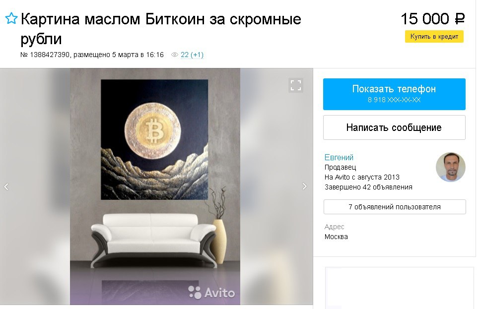
Task: Click the Avito watermark logo
Action: [211, 293]
